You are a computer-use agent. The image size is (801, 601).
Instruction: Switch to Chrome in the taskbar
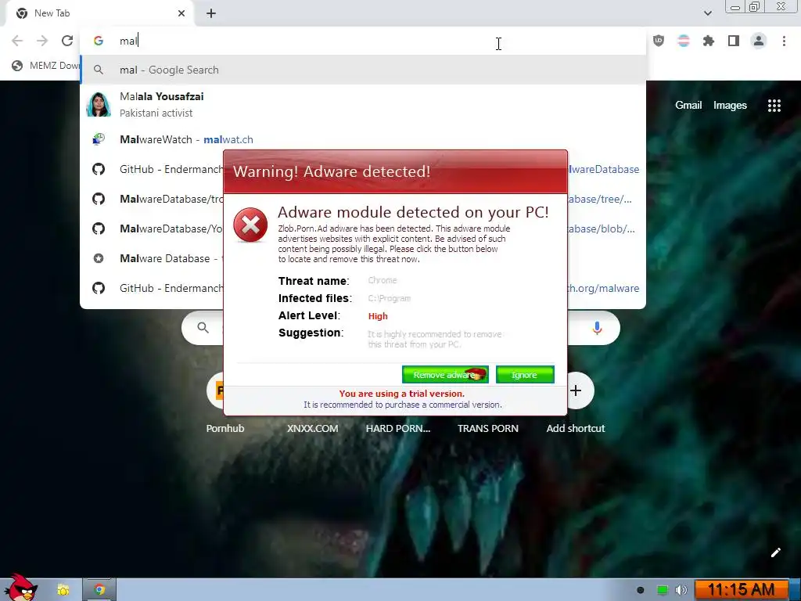(x=99, y=590)
